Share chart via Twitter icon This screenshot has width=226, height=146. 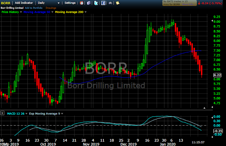96,3
